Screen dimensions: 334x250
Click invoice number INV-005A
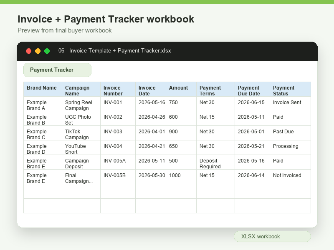click(x=118, y=162)
